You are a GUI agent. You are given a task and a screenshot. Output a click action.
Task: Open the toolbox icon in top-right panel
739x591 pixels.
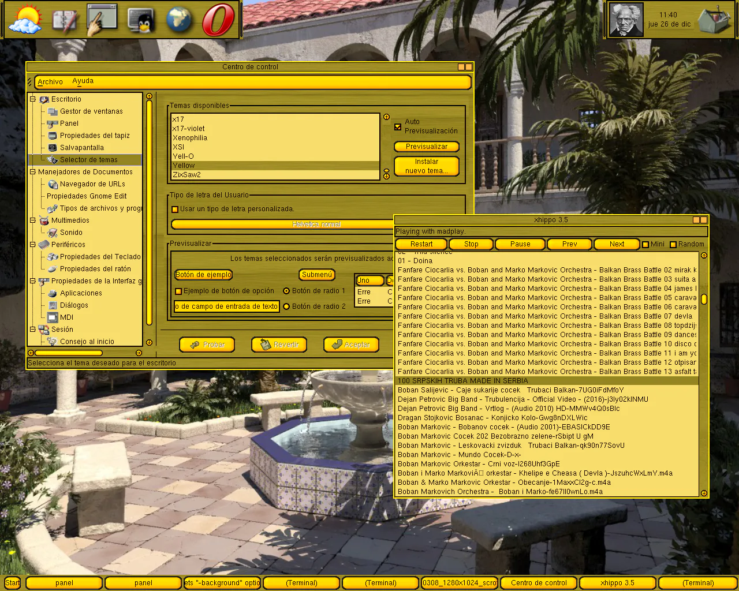(714, 20)
